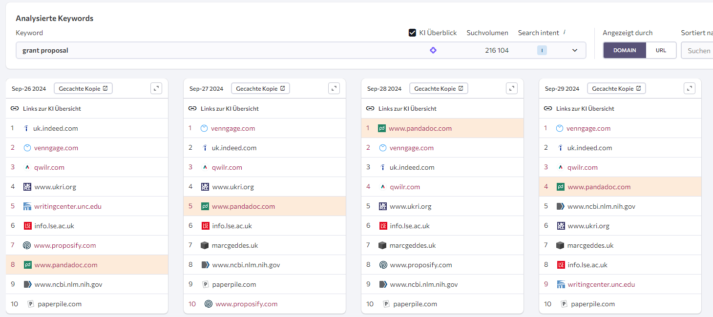Click link icon in Sep-26 Links zur KI Übersicht
Viewport: 713px width, 317px height.
click(15, 108)
